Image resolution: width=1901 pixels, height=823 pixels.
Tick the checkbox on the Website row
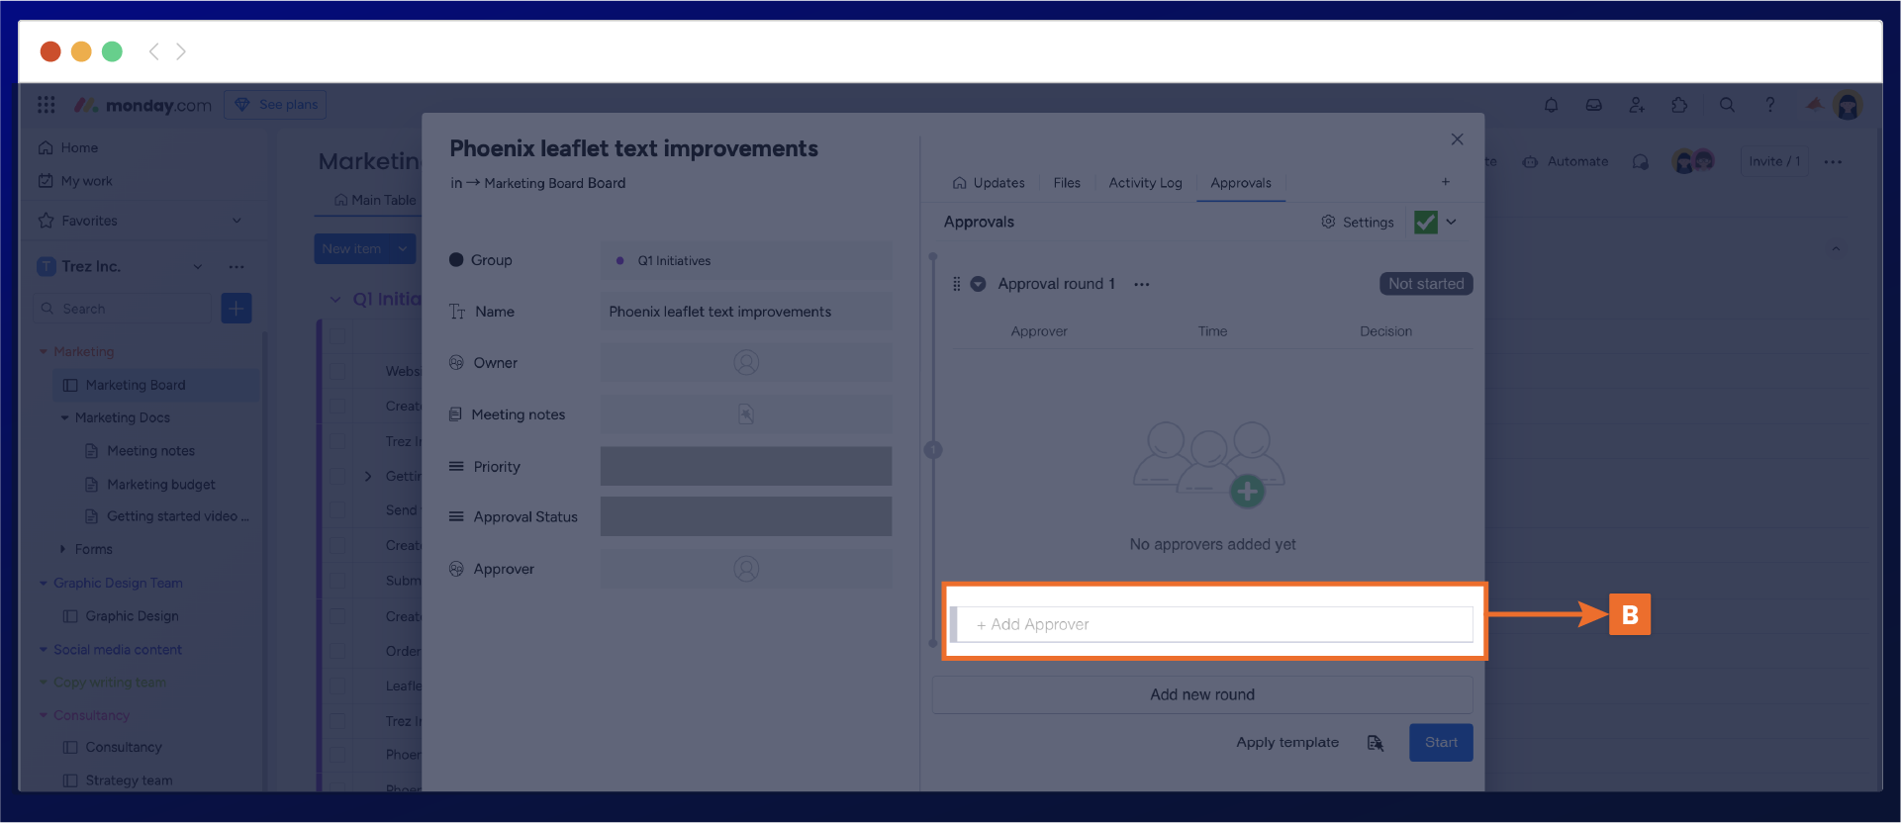(x=337, y=371)
